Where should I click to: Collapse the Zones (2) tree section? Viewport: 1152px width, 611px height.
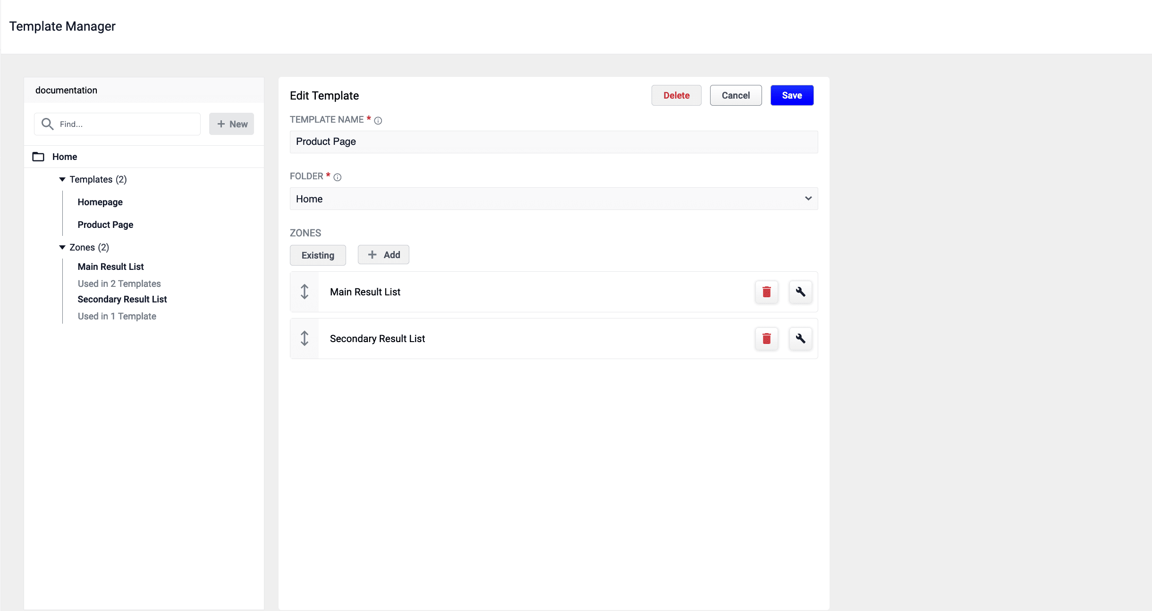click(x=62, y=247)
